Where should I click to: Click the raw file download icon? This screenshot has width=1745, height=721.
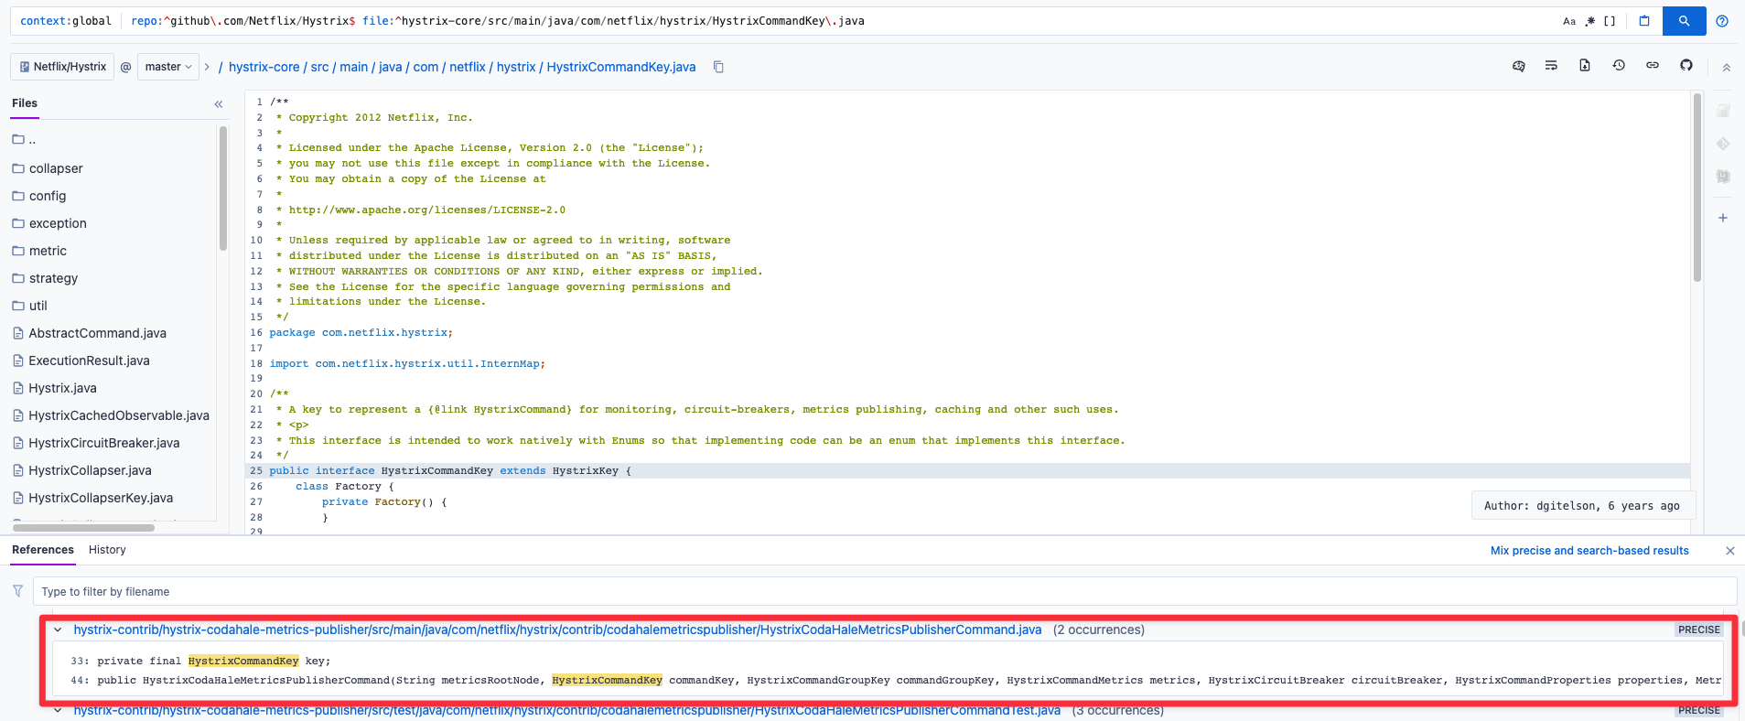1585,66
